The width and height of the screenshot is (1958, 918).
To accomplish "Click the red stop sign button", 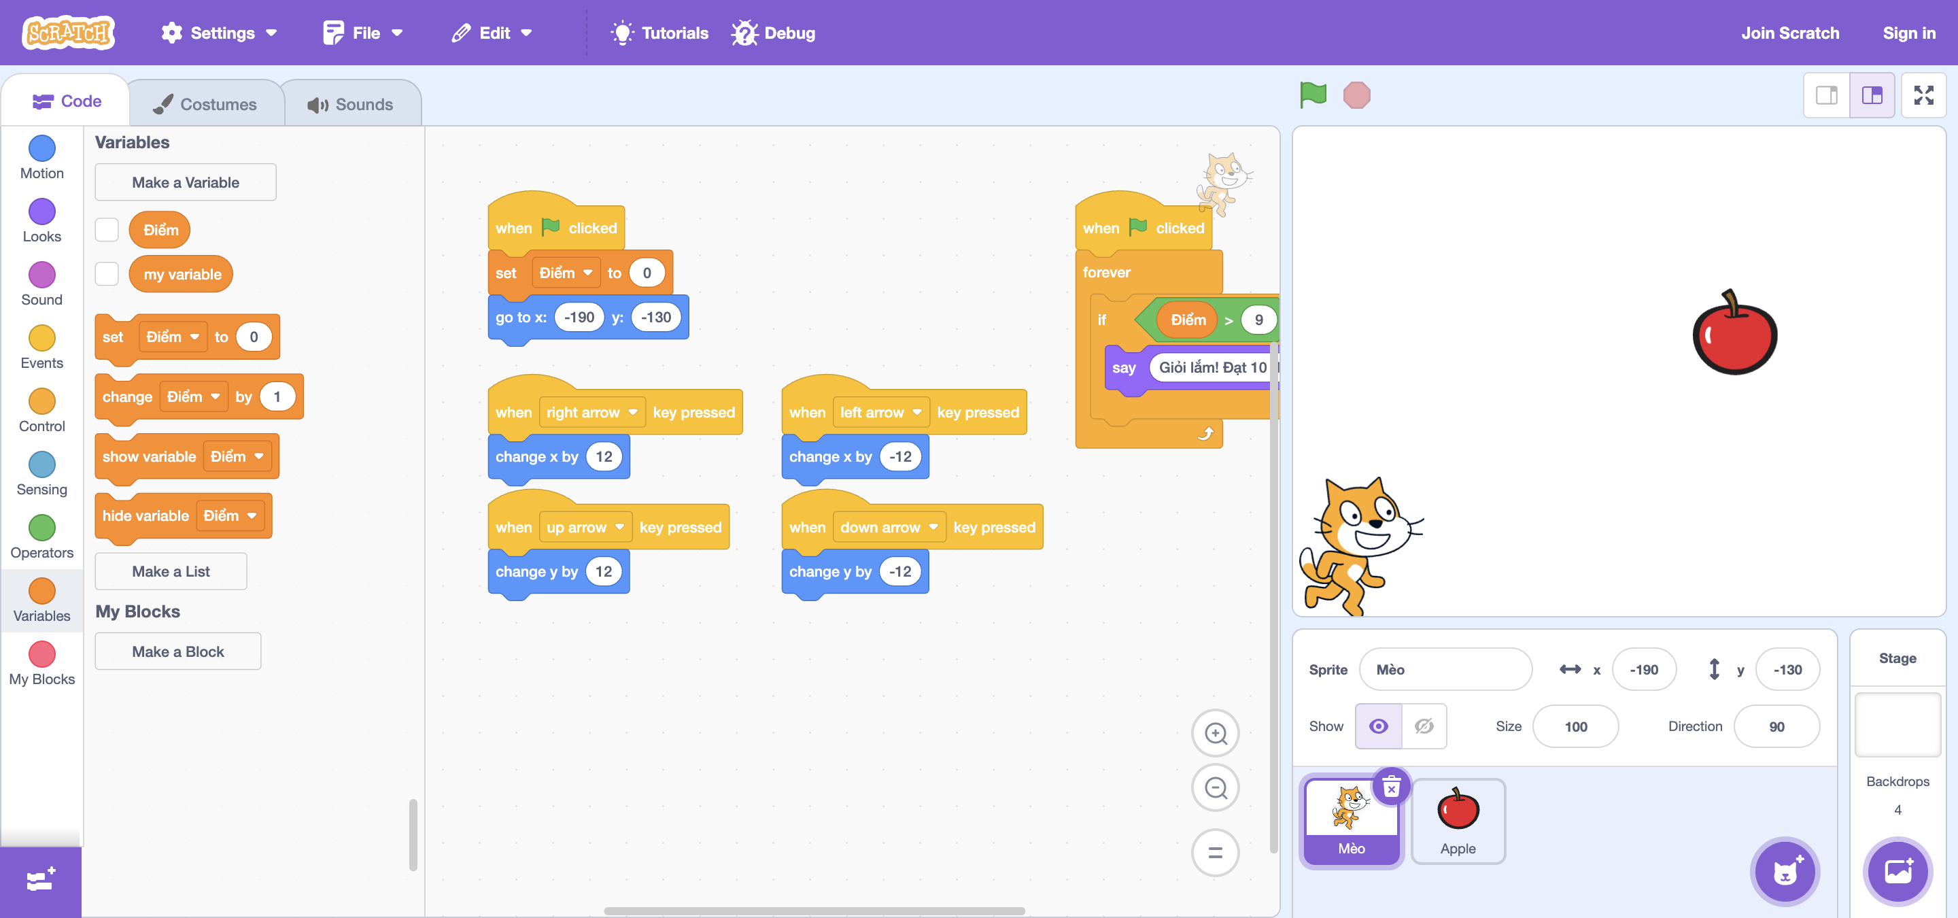I will (1356, 95).
